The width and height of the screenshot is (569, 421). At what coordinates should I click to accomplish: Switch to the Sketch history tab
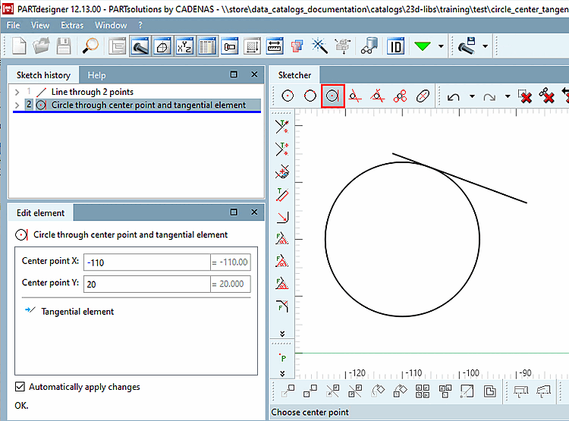[x=43, y=75]
